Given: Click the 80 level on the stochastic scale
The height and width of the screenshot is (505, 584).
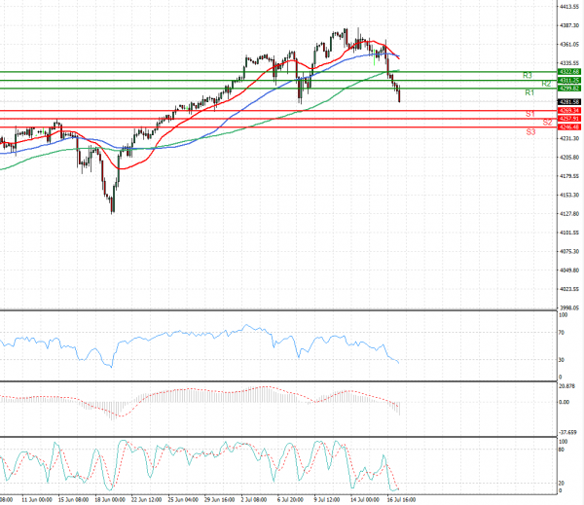Looking at the screenshot, I should click(x=562, y=450).
